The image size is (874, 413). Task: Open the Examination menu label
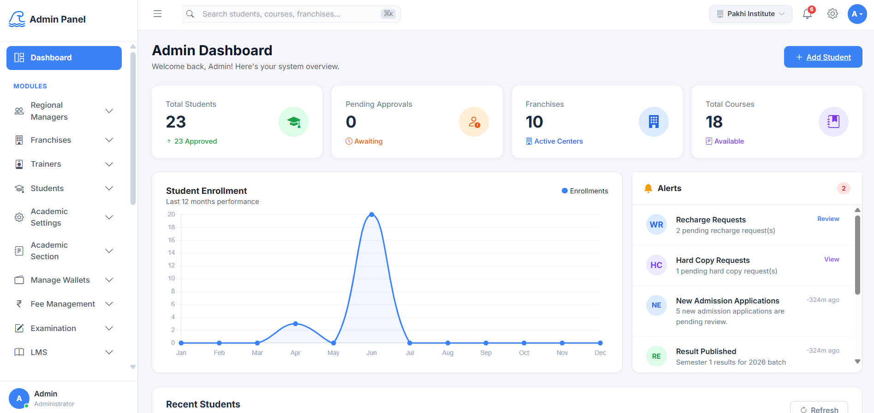click(x=54, y=328)
